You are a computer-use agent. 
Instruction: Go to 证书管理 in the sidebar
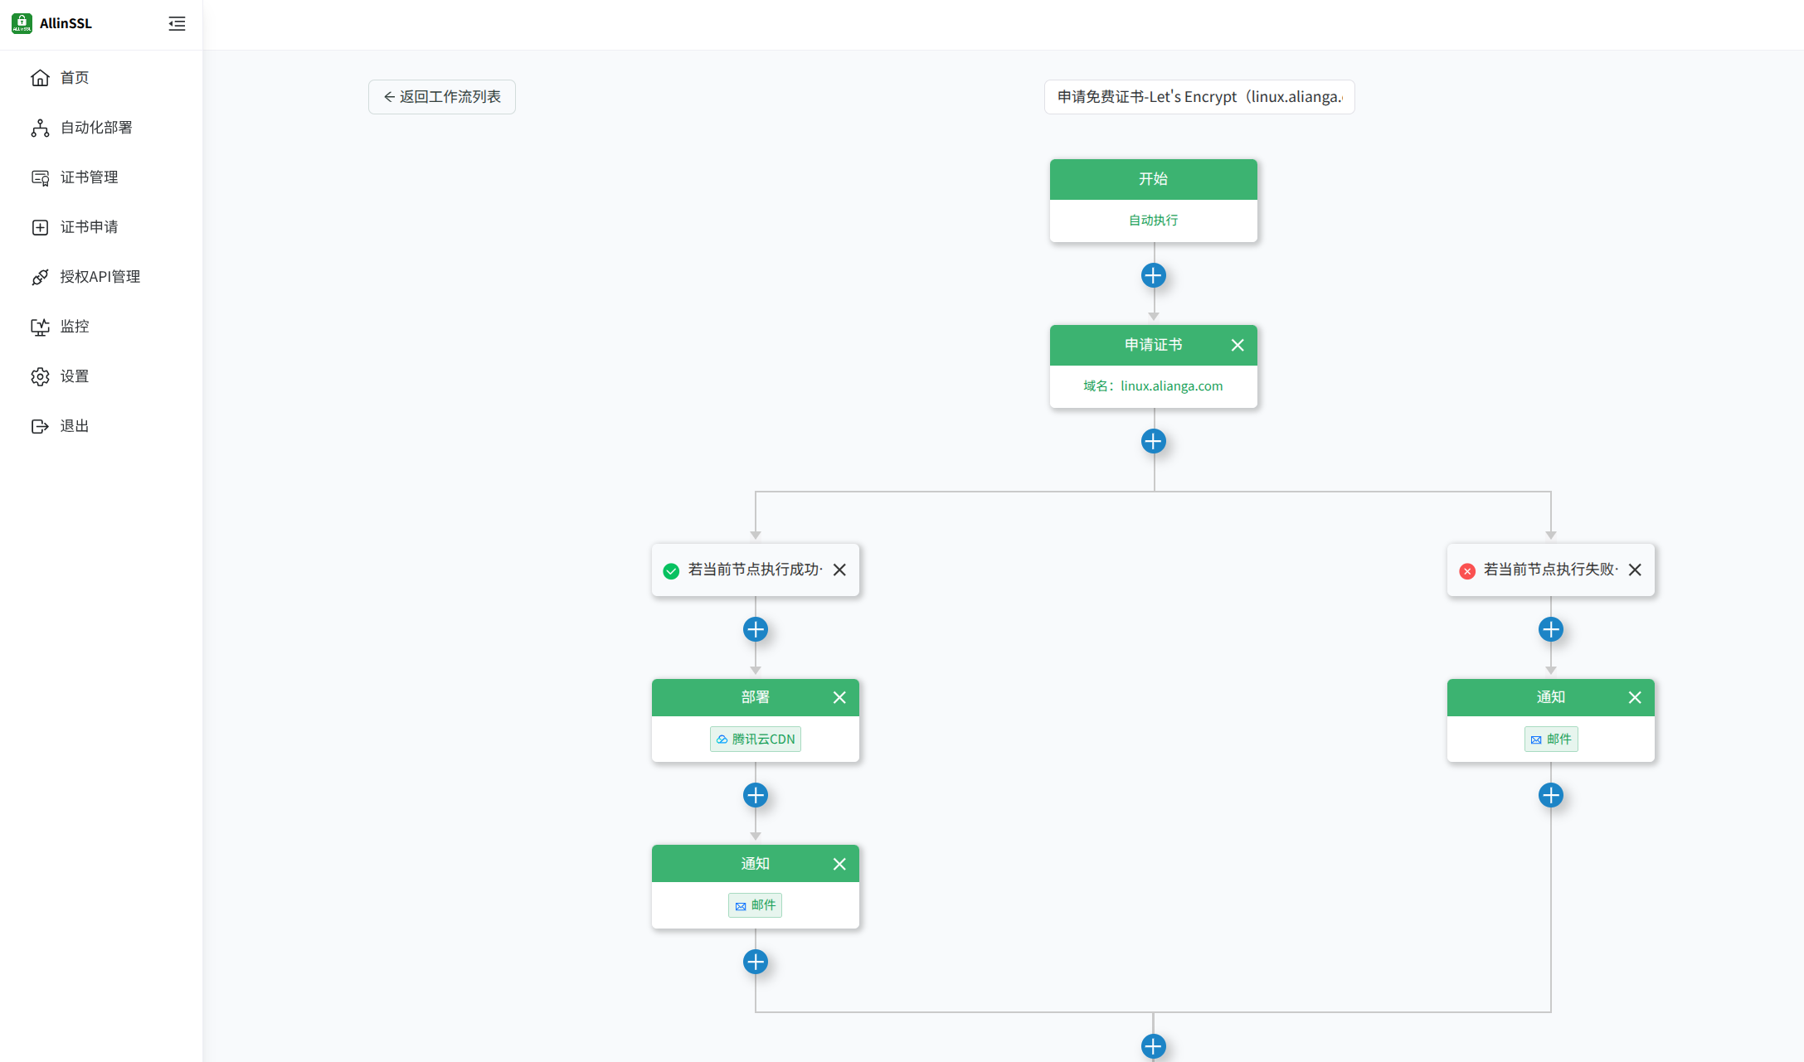89,177
